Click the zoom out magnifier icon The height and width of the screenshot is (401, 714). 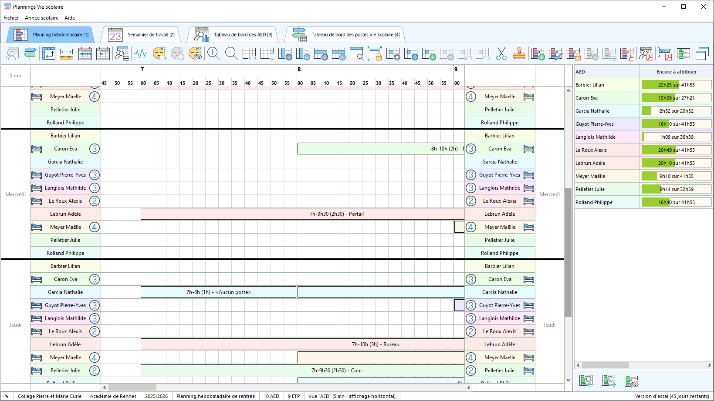coord(231,53)
